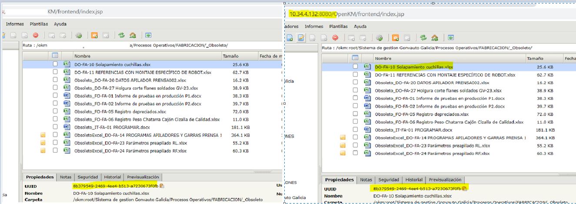This screenshot has width=576, height=204.
Task: Click the blue-arrow icon at right toolbar end
Action: [x=451, y=38]
